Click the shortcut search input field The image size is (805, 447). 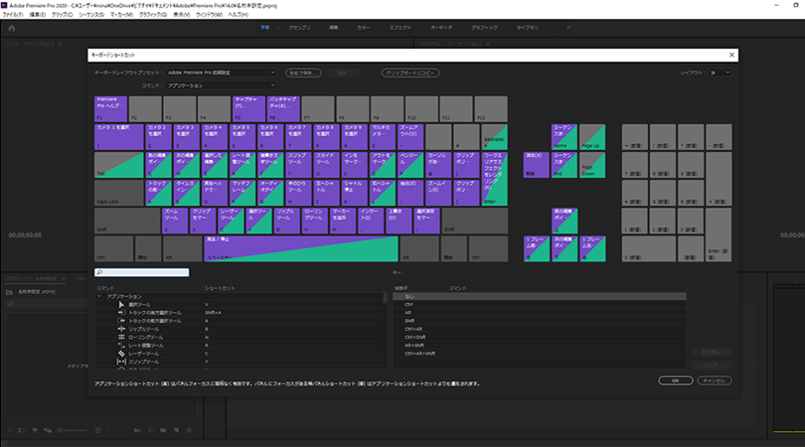click(x=142, y=272)
